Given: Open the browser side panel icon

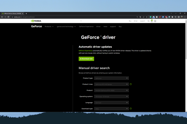Looking at the screenshot, I should 178,17.
